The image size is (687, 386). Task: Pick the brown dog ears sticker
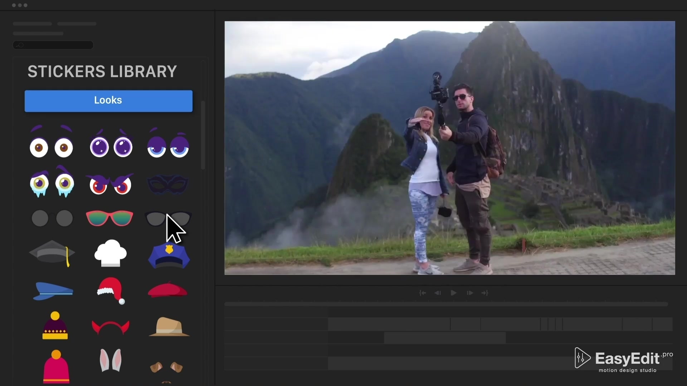[166, 367]
